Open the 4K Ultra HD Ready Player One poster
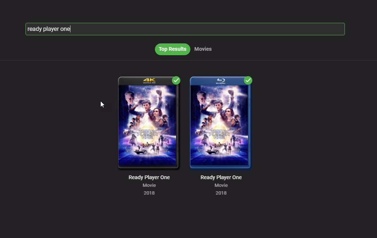The height and width of the screenshot is (238, 377). point(148,122)
